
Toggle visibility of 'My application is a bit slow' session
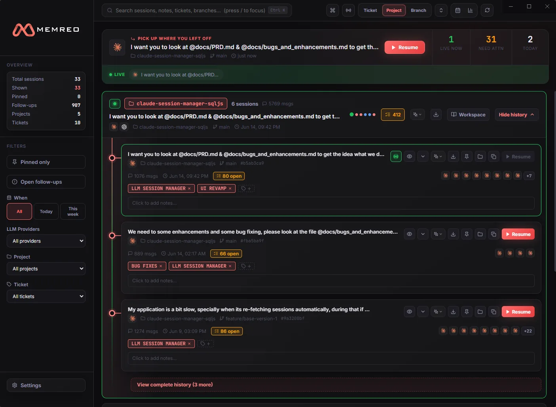click(x=409, y=312)
